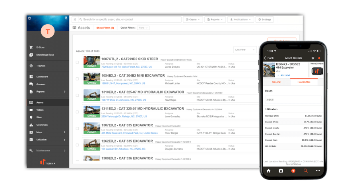357x188 pixels.
Task: Open thumbnail of 1007CTL,2 skid steer
Action: [92, 62]
